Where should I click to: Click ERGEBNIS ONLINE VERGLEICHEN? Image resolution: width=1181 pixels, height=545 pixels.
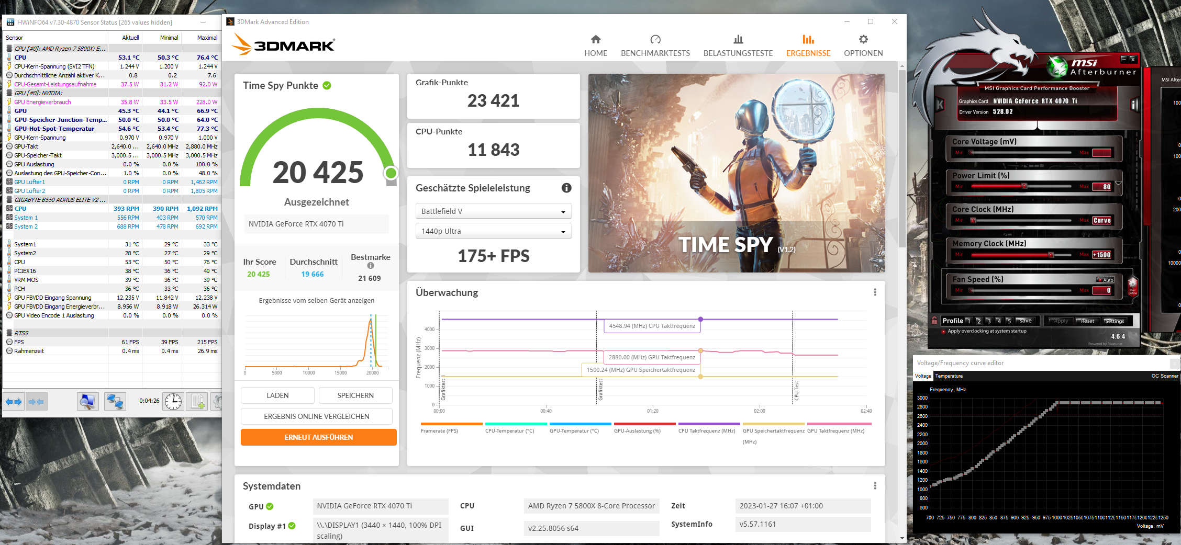pyautogui.click(x=317, y=416)
